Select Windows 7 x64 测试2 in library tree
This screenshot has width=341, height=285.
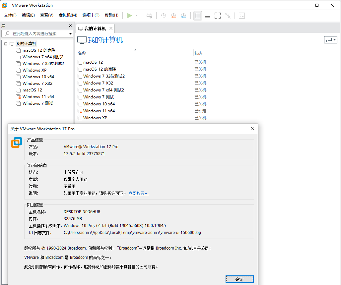[39, 57]
